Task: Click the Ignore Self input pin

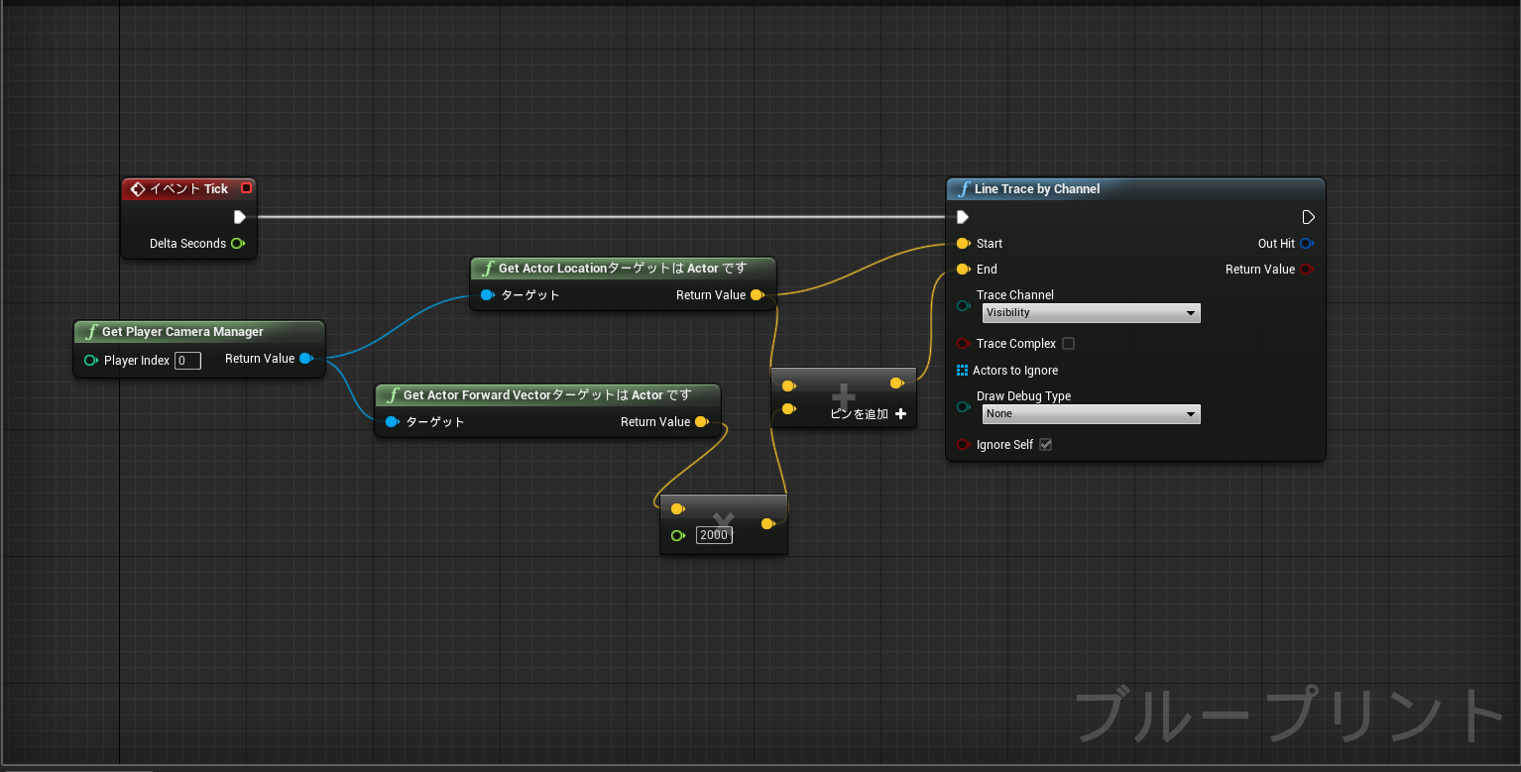Action: click(964, 445)
